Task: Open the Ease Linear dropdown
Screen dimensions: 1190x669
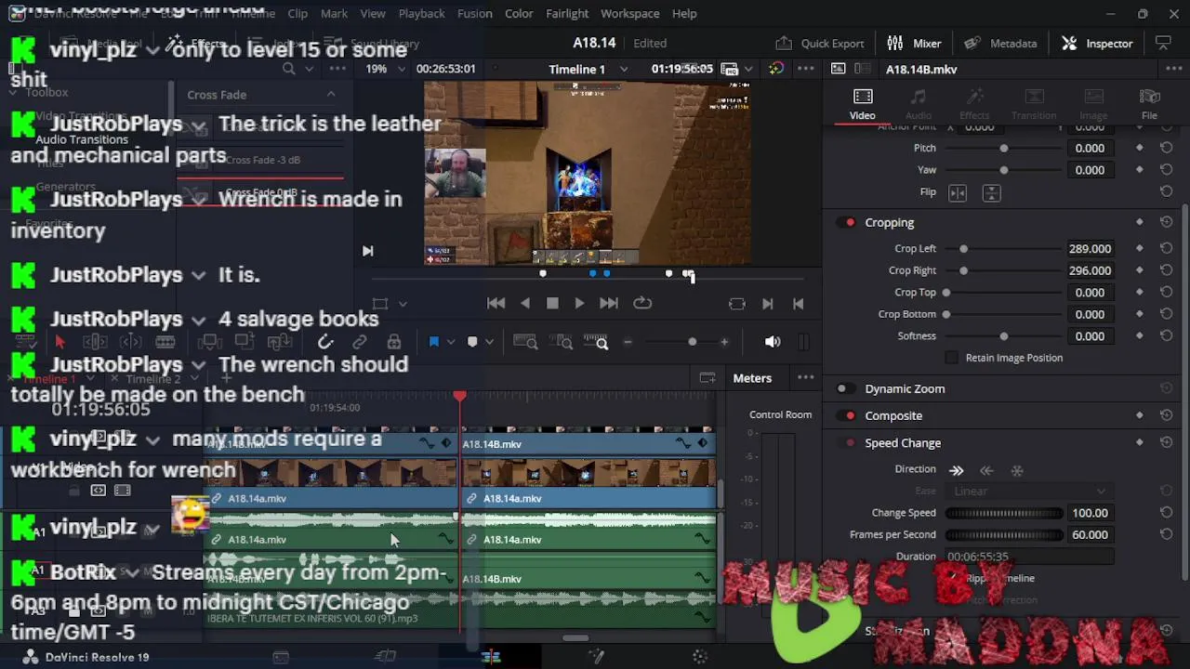Action: pos(1030,492)
